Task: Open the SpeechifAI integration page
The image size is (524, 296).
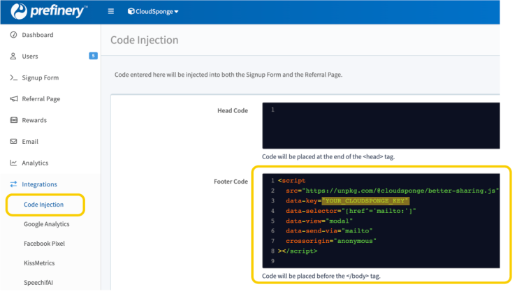Action: point(40,283)
